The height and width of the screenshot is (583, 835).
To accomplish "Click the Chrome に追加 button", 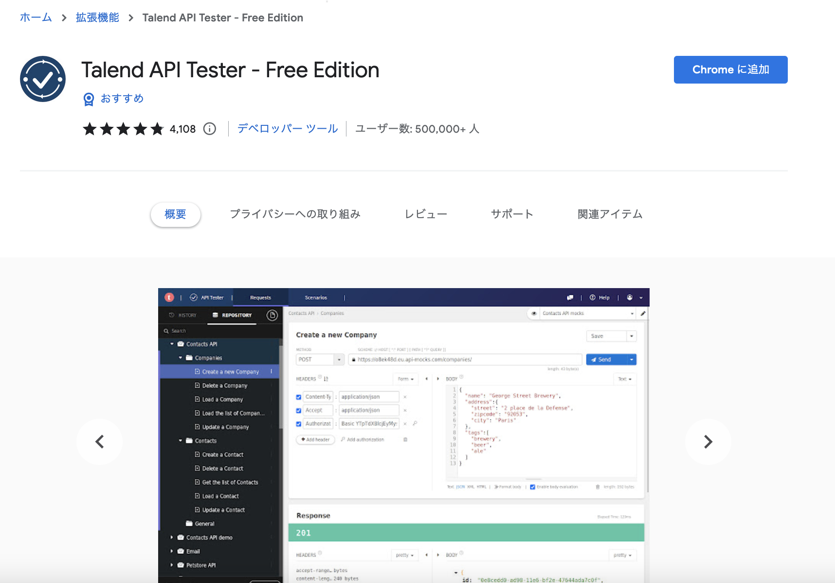I will point(730,69).
